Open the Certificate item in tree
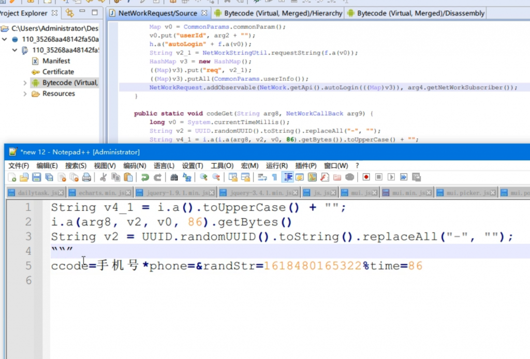The width and height of the screenshot is (530, 359). coord(58,72)
